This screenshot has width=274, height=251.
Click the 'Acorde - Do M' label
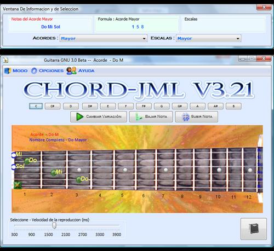(x=44, y=135)
